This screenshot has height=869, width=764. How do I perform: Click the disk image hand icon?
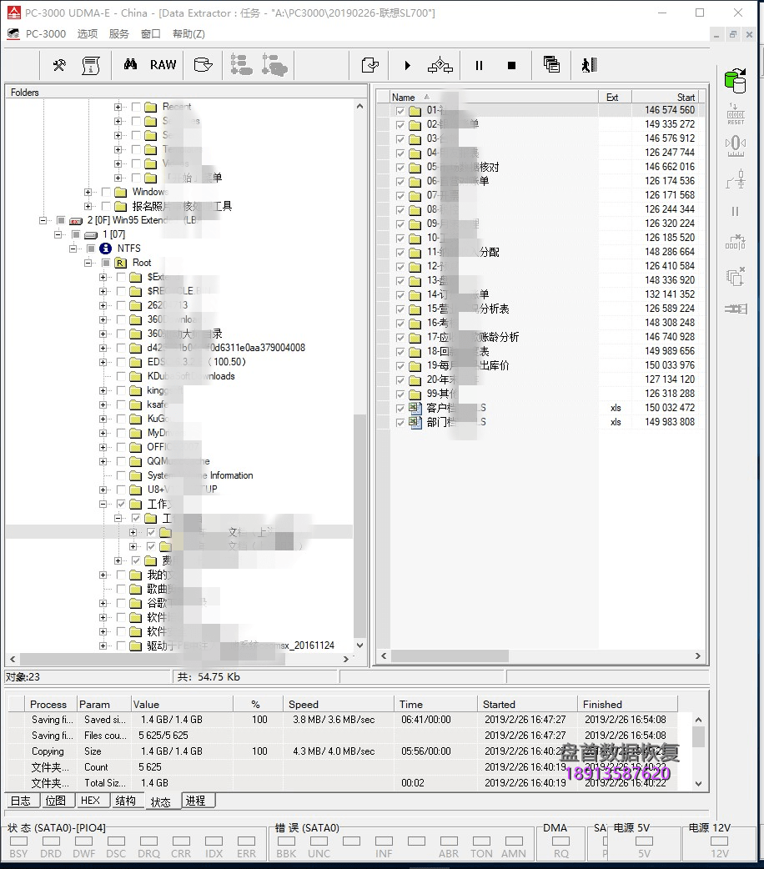click(x=203, y=65)
